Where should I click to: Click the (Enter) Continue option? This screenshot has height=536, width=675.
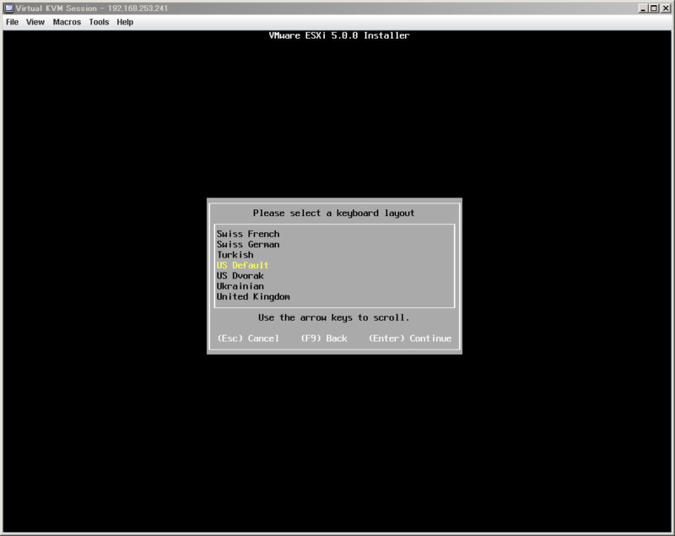click(410, 338)
